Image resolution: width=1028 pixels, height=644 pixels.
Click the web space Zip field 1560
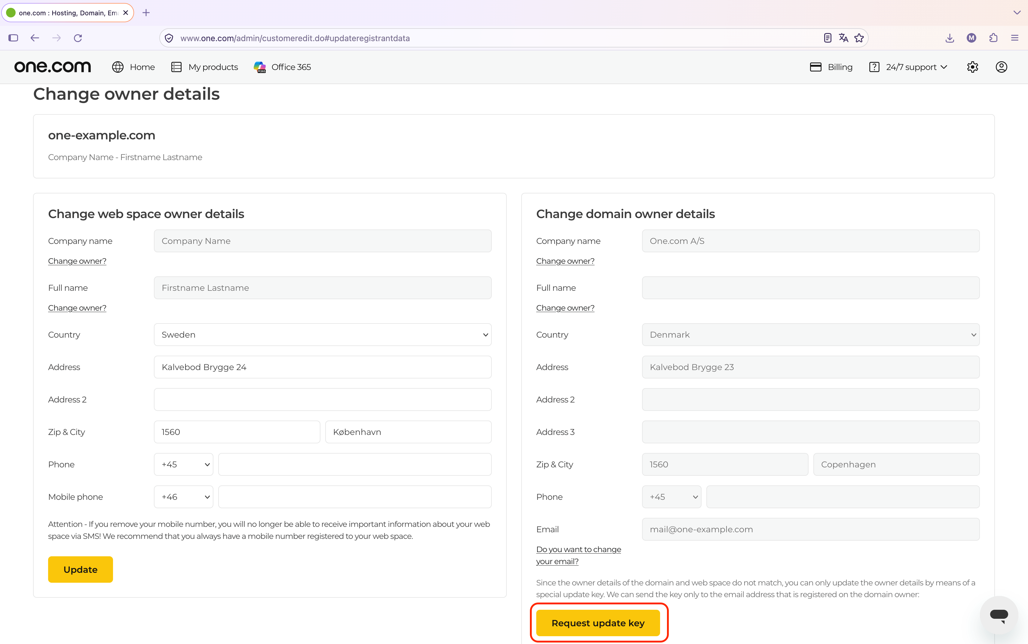point(237,432)
